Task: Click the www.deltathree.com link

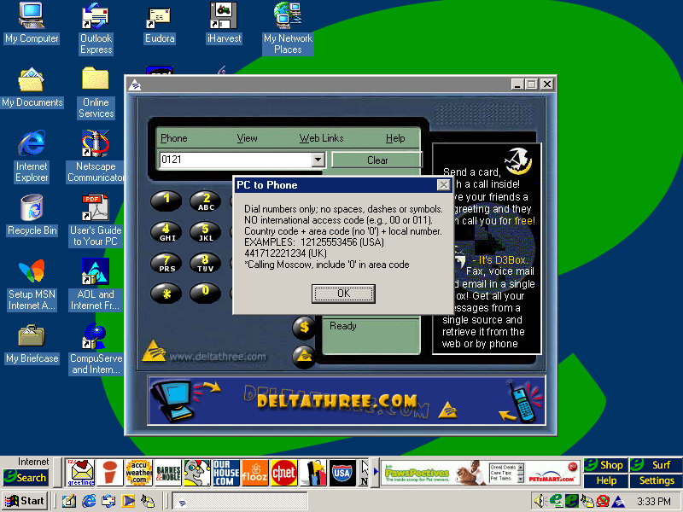Action: 217,357
